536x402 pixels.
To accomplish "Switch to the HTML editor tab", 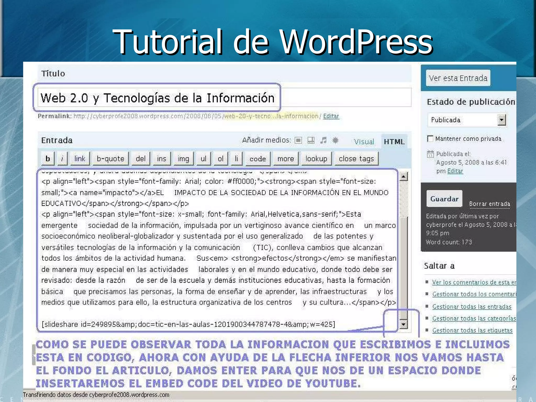I will pyautogui.click(x=394, y=142).
